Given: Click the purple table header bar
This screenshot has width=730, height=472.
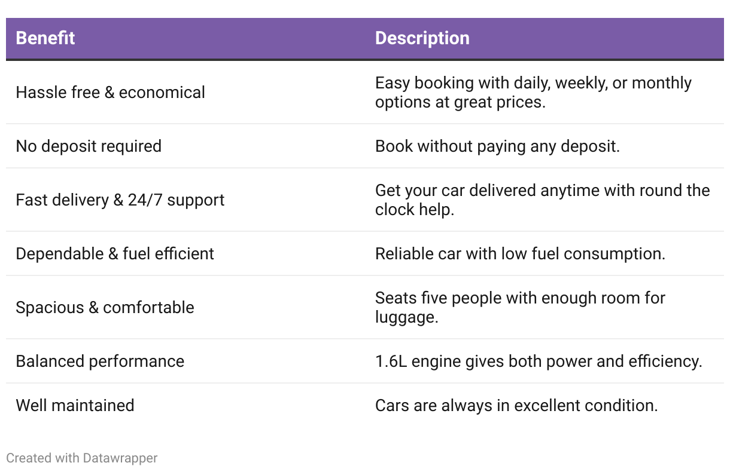Looking at the screenshot, I should click(x=365, y=38).
